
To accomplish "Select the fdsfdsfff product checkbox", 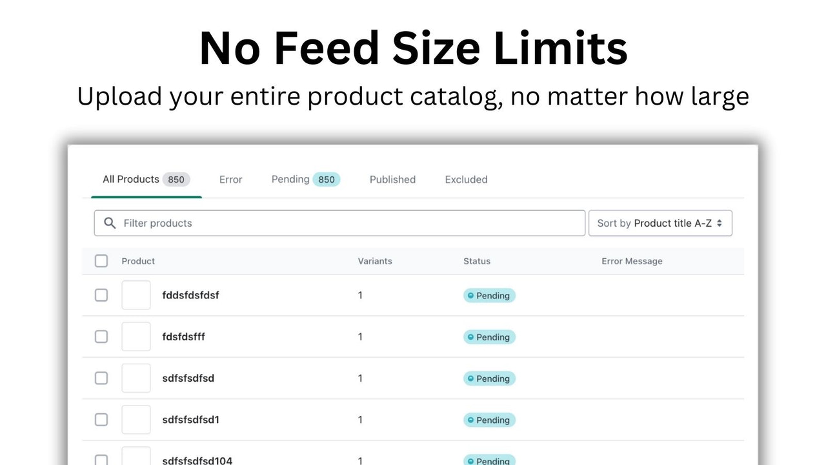I will click(x=101, y=336).
